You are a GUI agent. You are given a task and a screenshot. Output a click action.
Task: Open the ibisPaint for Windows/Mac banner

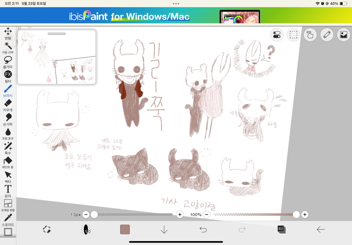[x=176, y=15]
